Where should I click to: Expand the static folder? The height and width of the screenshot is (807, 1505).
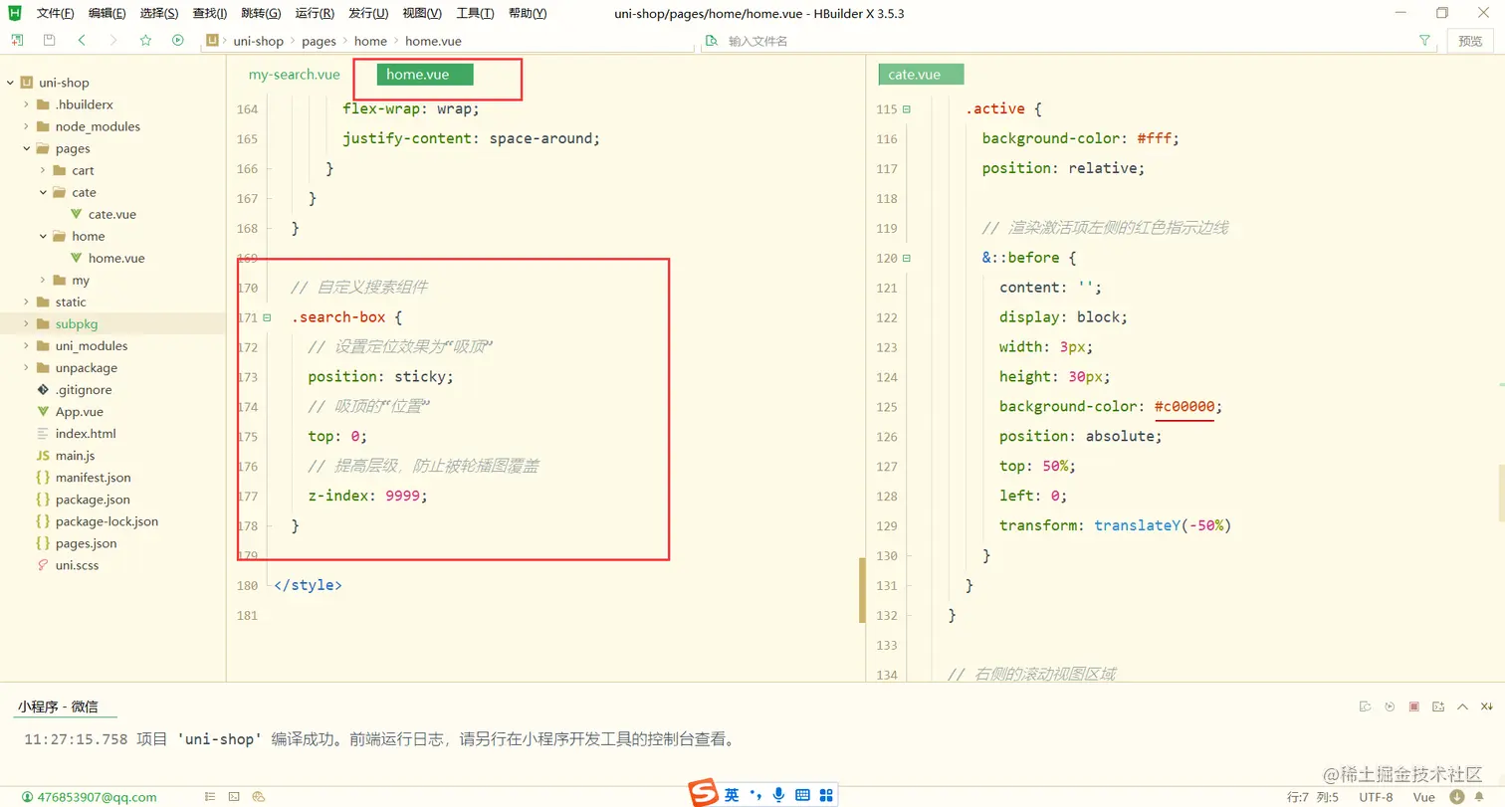click(x=26, y=302)
